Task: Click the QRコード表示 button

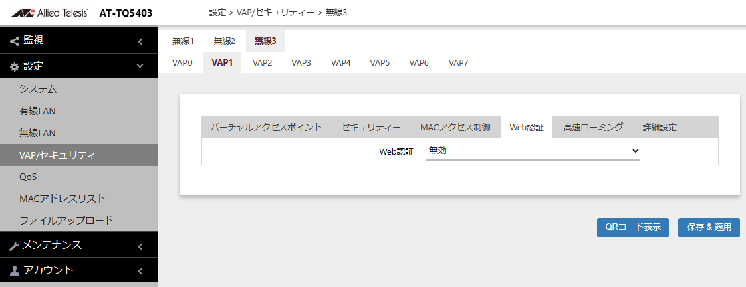Action: point(633,227)
